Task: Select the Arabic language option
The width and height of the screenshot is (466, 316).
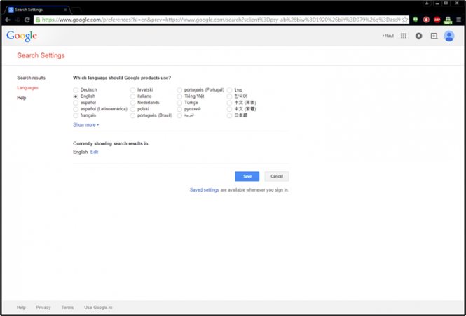Action: point(179,115)
